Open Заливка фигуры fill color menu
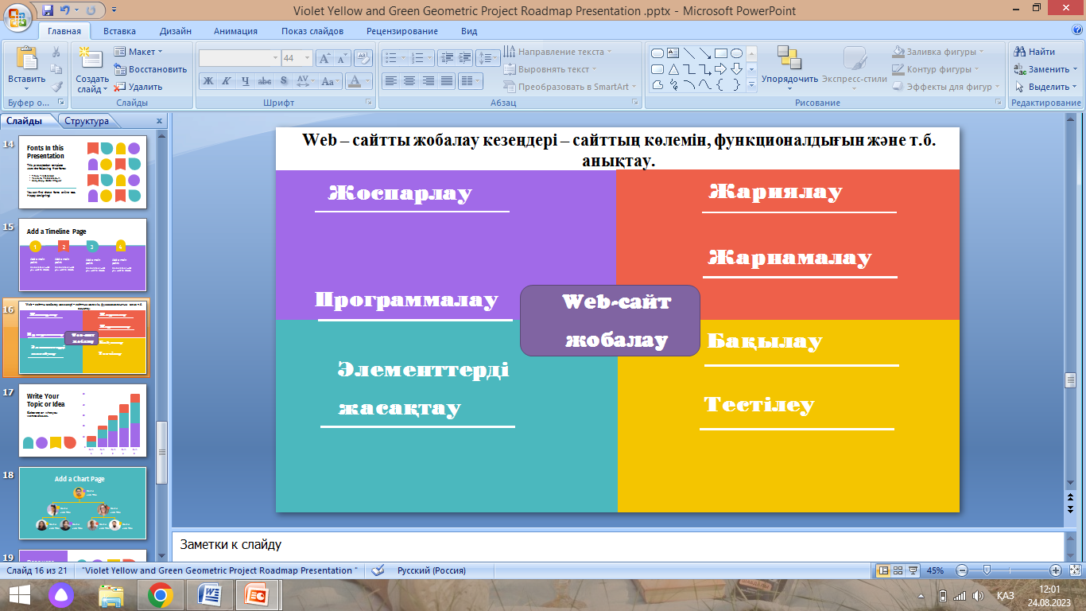The height and width of the screenshot is (611, 1086). [x=939, y=52]
